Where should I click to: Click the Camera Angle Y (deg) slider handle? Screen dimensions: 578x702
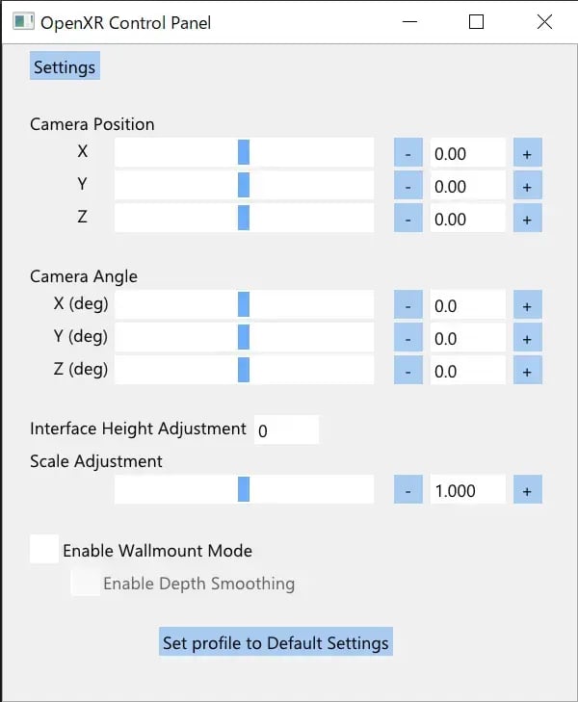click(244, 337)
